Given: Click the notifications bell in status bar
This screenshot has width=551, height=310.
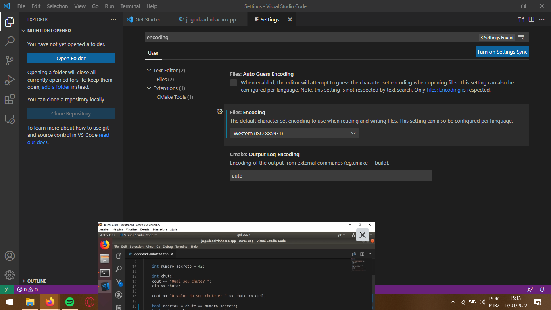Looking at the screenshot, I should (543, 289).
